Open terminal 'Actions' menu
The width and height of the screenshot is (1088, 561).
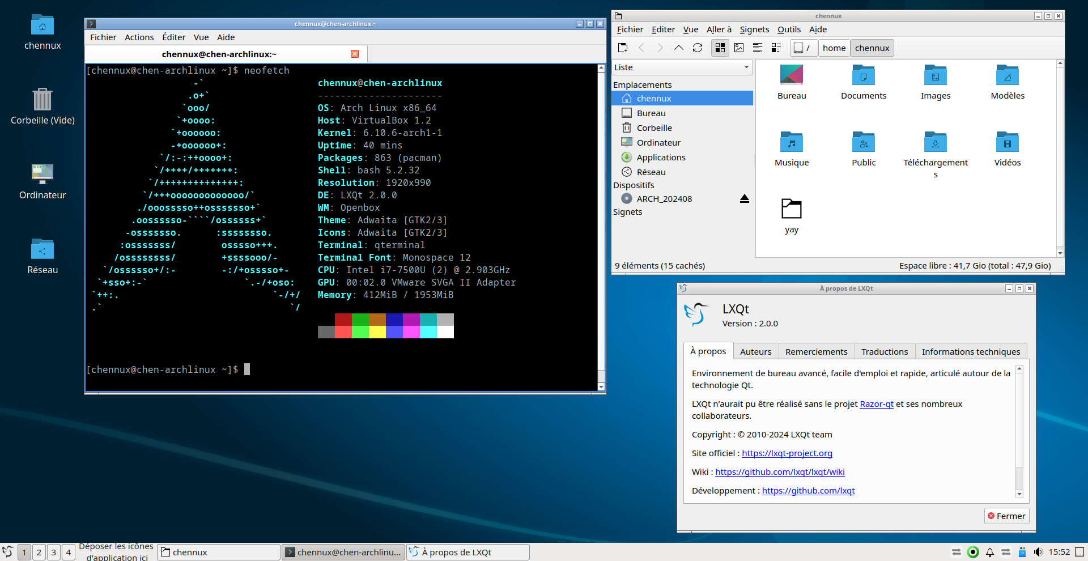[139, 37]
